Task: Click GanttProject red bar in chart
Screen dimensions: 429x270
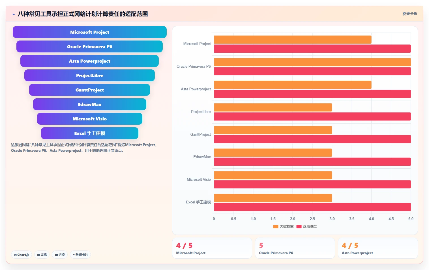Action: pyautogui.click(x=312, y=139)
